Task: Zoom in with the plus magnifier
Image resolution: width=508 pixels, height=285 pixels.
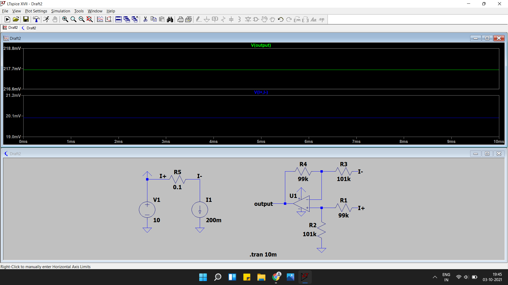Action: [65, 19]
